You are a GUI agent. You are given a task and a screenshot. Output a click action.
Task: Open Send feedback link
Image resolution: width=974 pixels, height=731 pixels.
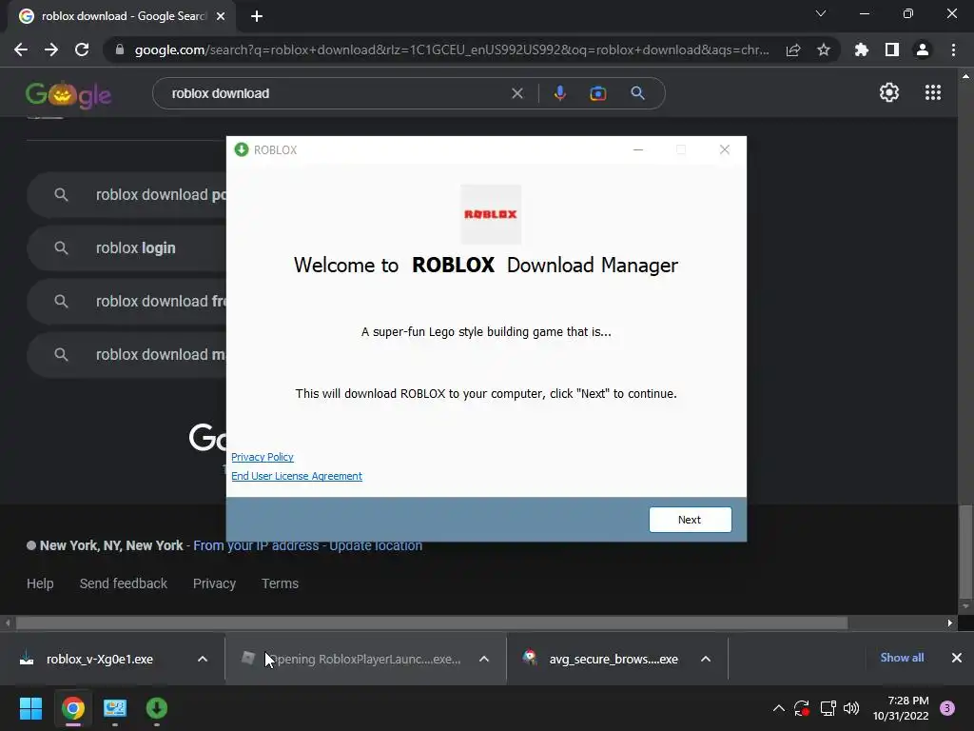[x=123, y=583]
